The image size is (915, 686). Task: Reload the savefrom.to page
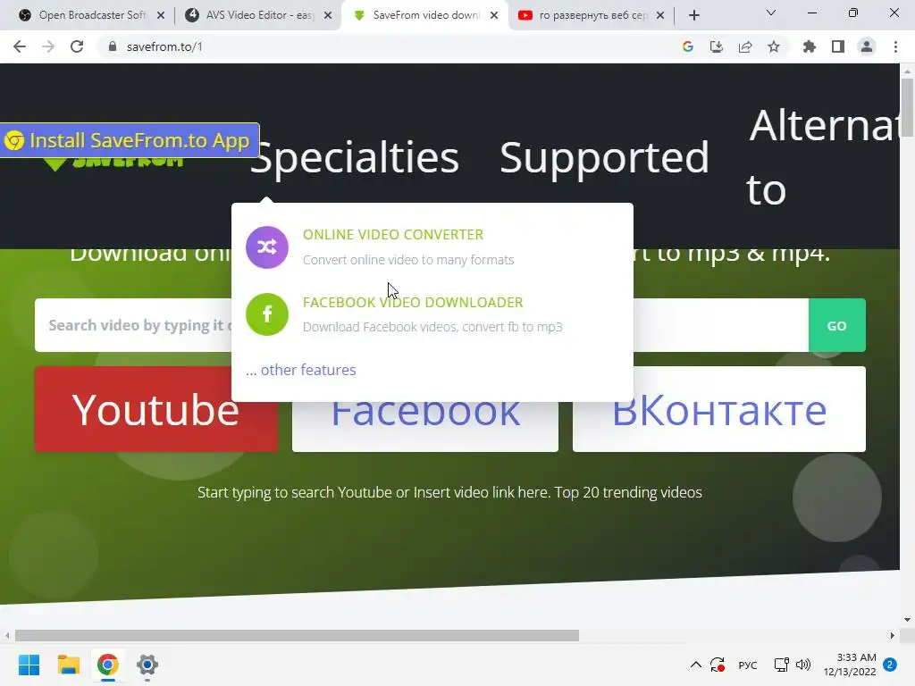[x=77, y=46]
